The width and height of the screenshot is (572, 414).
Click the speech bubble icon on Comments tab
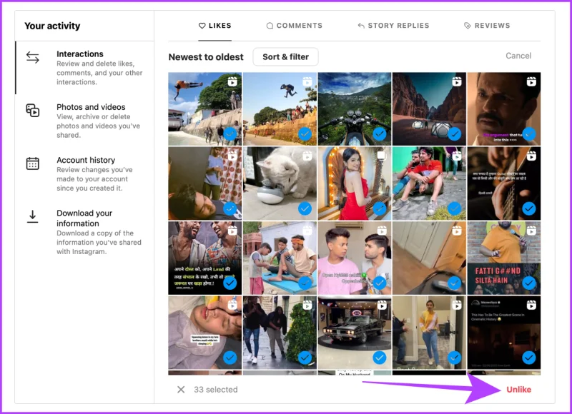(270, 26)
